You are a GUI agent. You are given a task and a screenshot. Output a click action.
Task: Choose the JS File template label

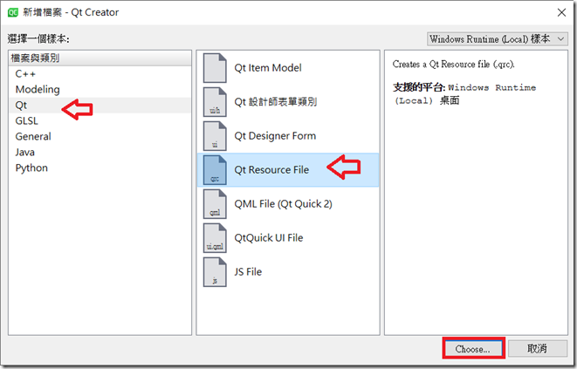[x=248, y=272]
